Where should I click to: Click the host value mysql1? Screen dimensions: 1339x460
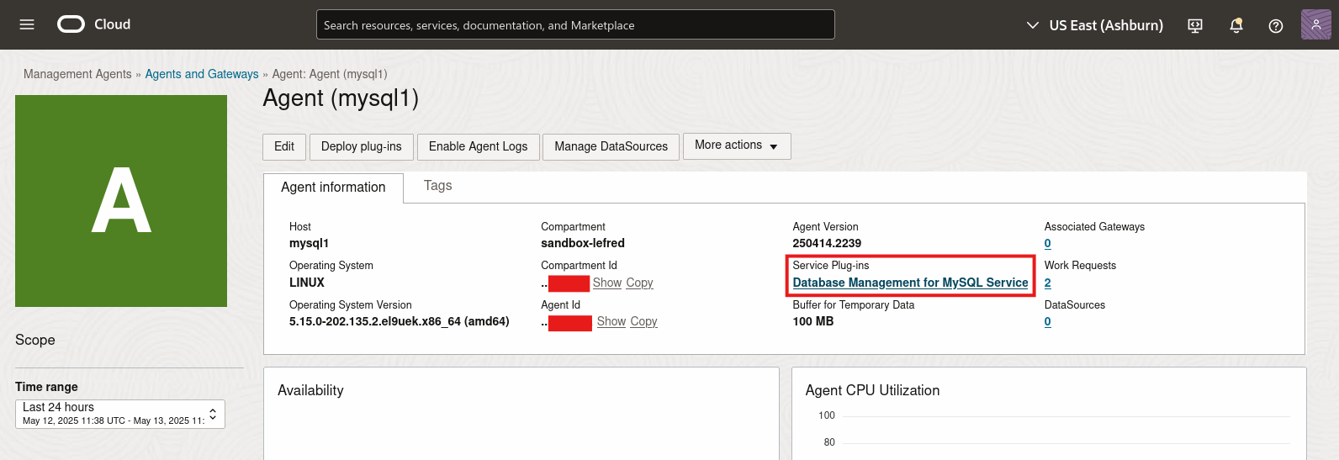click(x=309, y=243)
